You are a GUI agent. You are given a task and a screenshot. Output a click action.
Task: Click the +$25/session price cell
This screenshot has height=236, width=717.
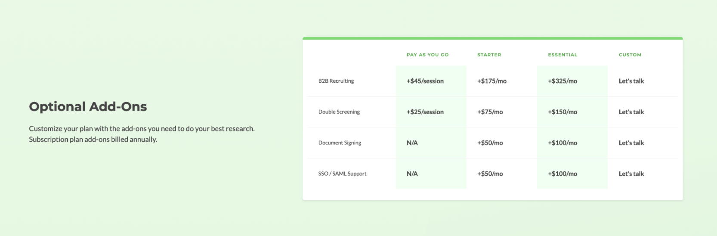tap(425, 112)
